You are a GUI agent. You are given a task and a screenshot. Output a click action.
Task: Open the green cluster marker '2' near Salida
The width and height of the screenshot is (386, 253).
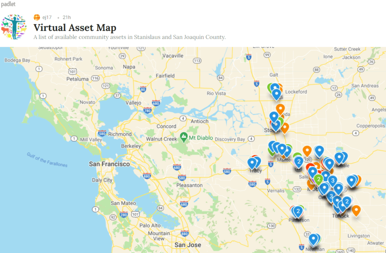(x=319, y=179)
